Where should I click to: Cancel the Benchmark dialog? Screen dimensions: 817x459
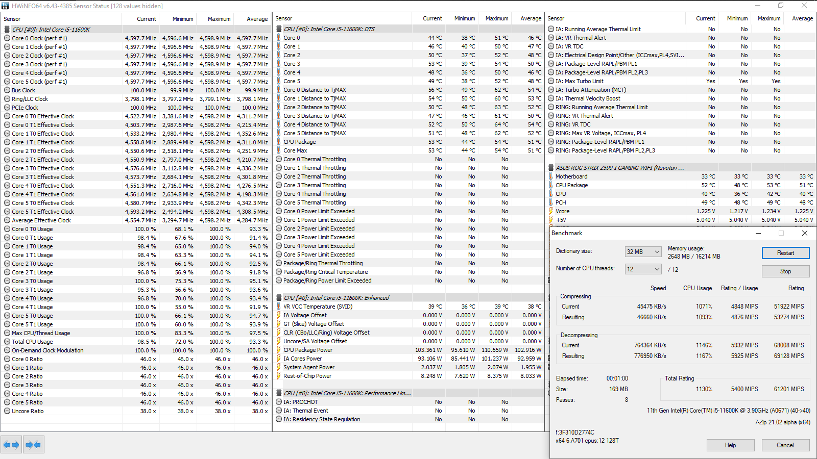coord(785,445)
